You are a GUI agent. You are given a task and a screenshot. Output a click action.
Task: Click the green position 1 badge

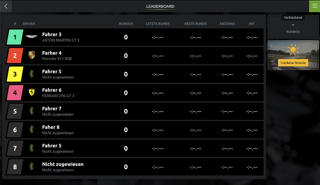(x=15, y=37)
